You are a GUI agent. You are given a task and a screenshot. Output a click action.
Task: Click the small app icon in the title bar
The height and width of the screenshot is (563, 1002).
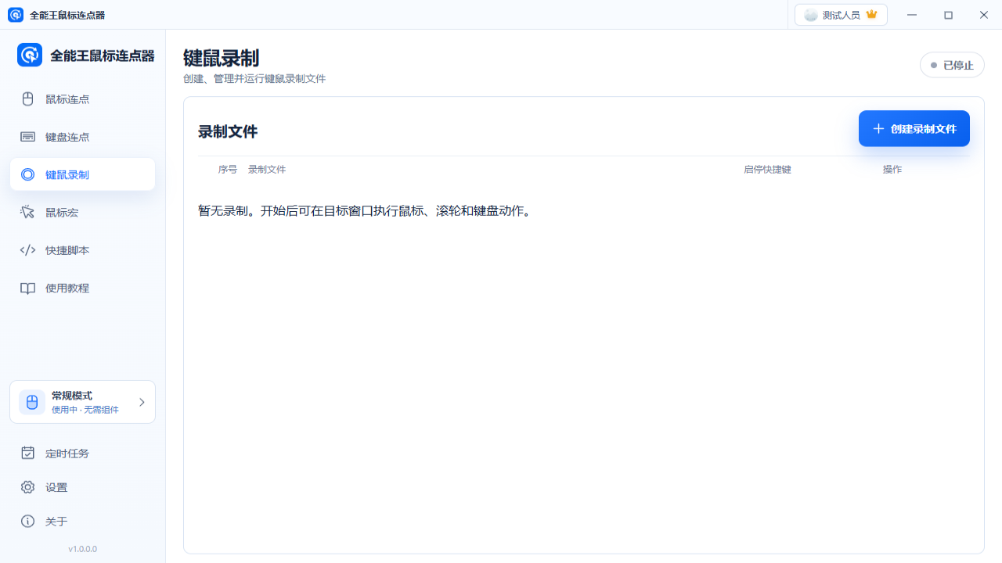16,15
